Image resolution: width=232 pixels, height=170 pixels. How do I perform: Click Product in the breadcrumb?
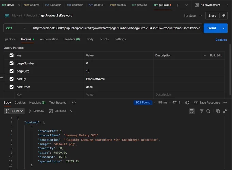pyautogui.click(x=31, y=16)
